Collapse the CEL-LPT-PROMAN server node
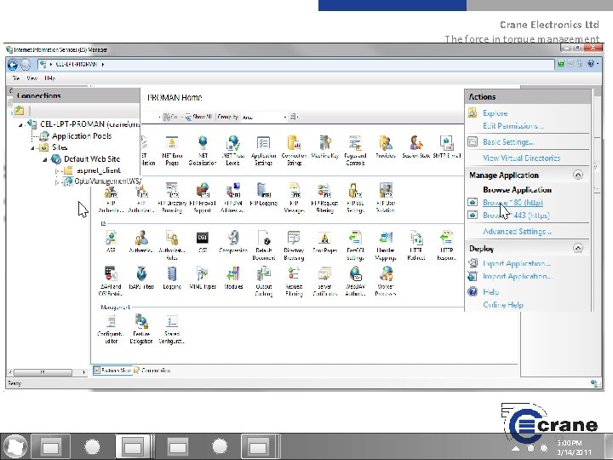The height and width of the screenshot is (460, 613). tap(20, 124)
